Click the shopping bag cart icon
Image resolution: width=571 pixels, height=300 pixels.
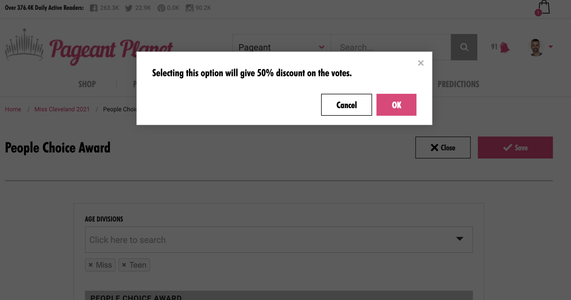[544, 7]
